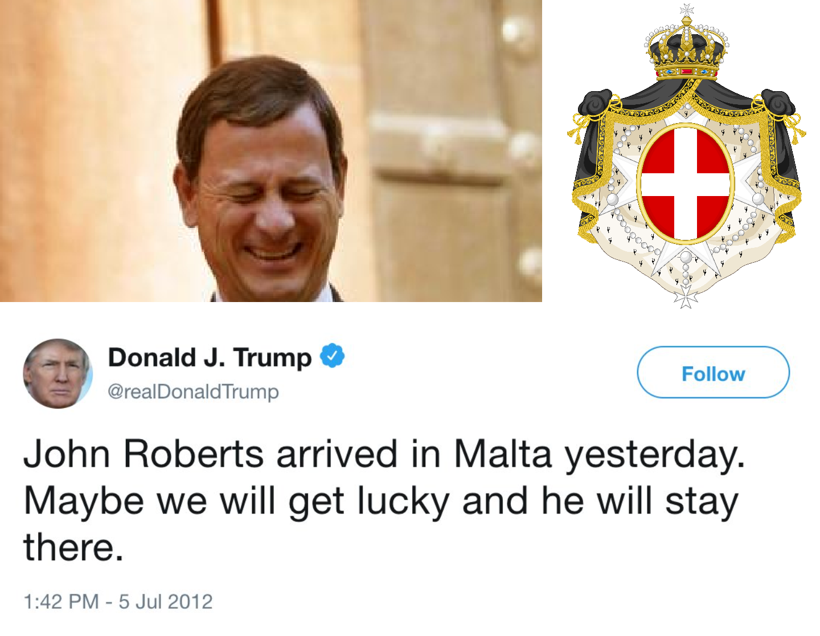The height and width of the screenshot is (636, 820).
Task: Click the last word "there." of the tweet
Action: tap(73, 547)
